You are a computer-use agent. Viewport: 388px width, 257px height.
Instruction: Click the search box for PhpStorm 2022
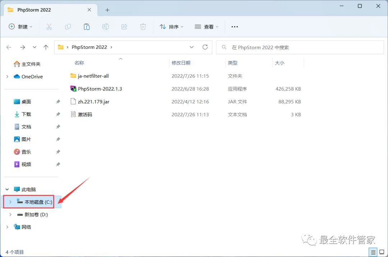coord(300,47)
